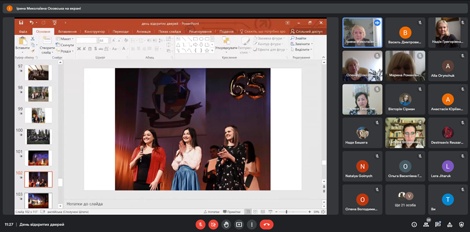This screenshot has width=470, height=232.
Task: Toggle underline П formatting
Action: tap(90, 49)
